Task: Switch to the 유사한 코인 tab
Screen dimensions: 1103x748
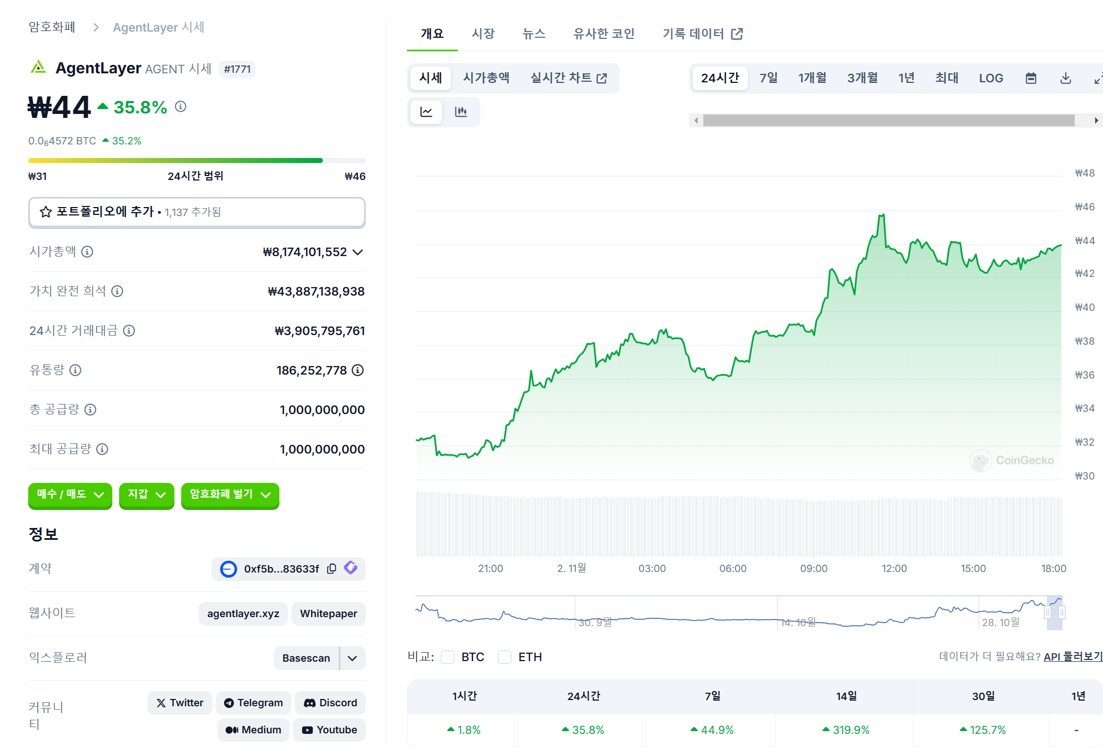Action: pyautogui.click(x=604, y=34)
